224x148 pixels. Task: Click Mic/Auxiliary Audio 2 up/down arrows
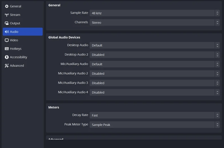pos(217,73)
